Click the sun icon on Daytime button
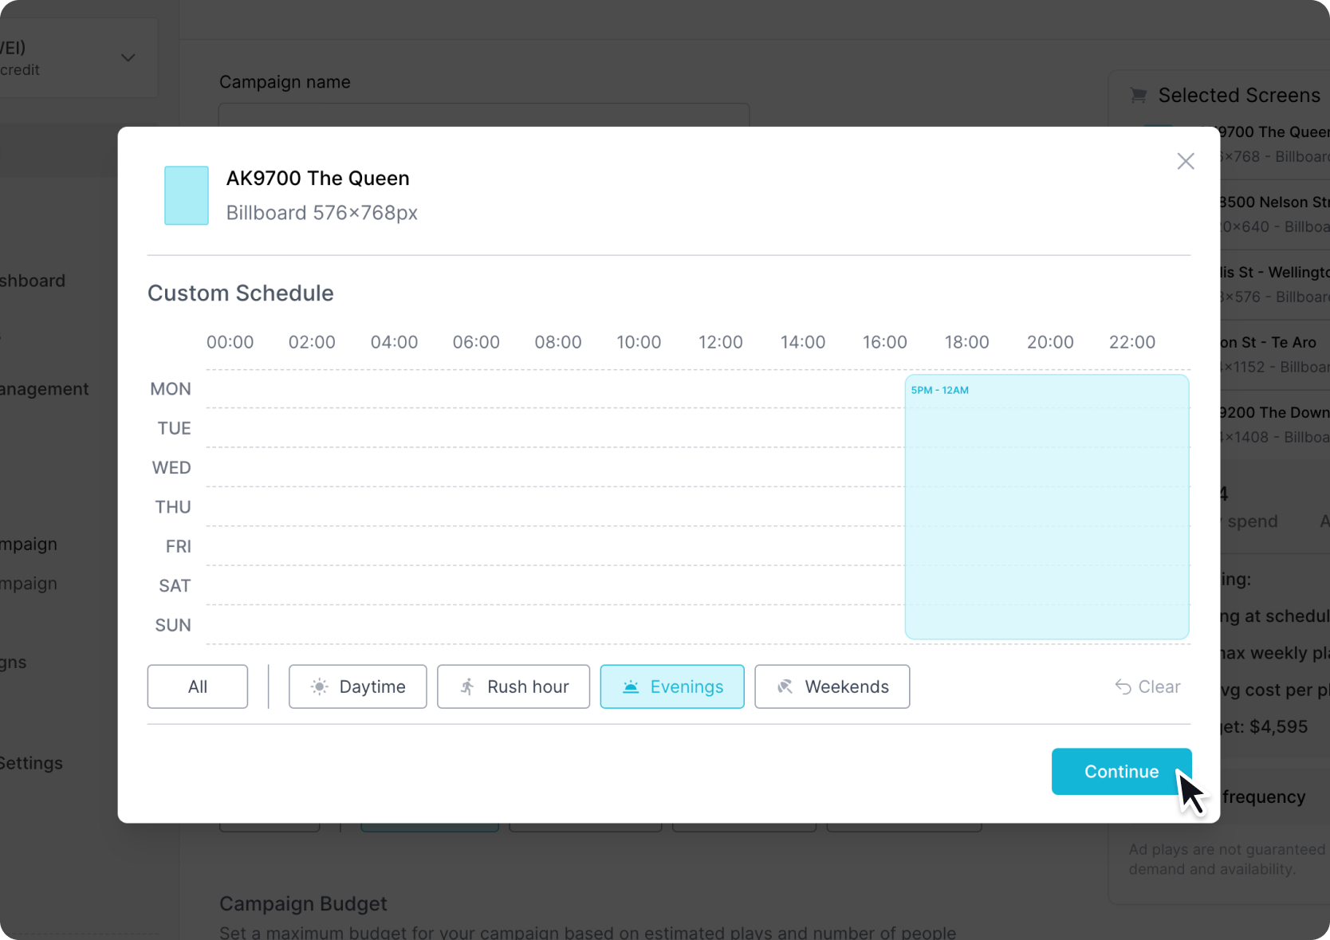 click(319, 686)
